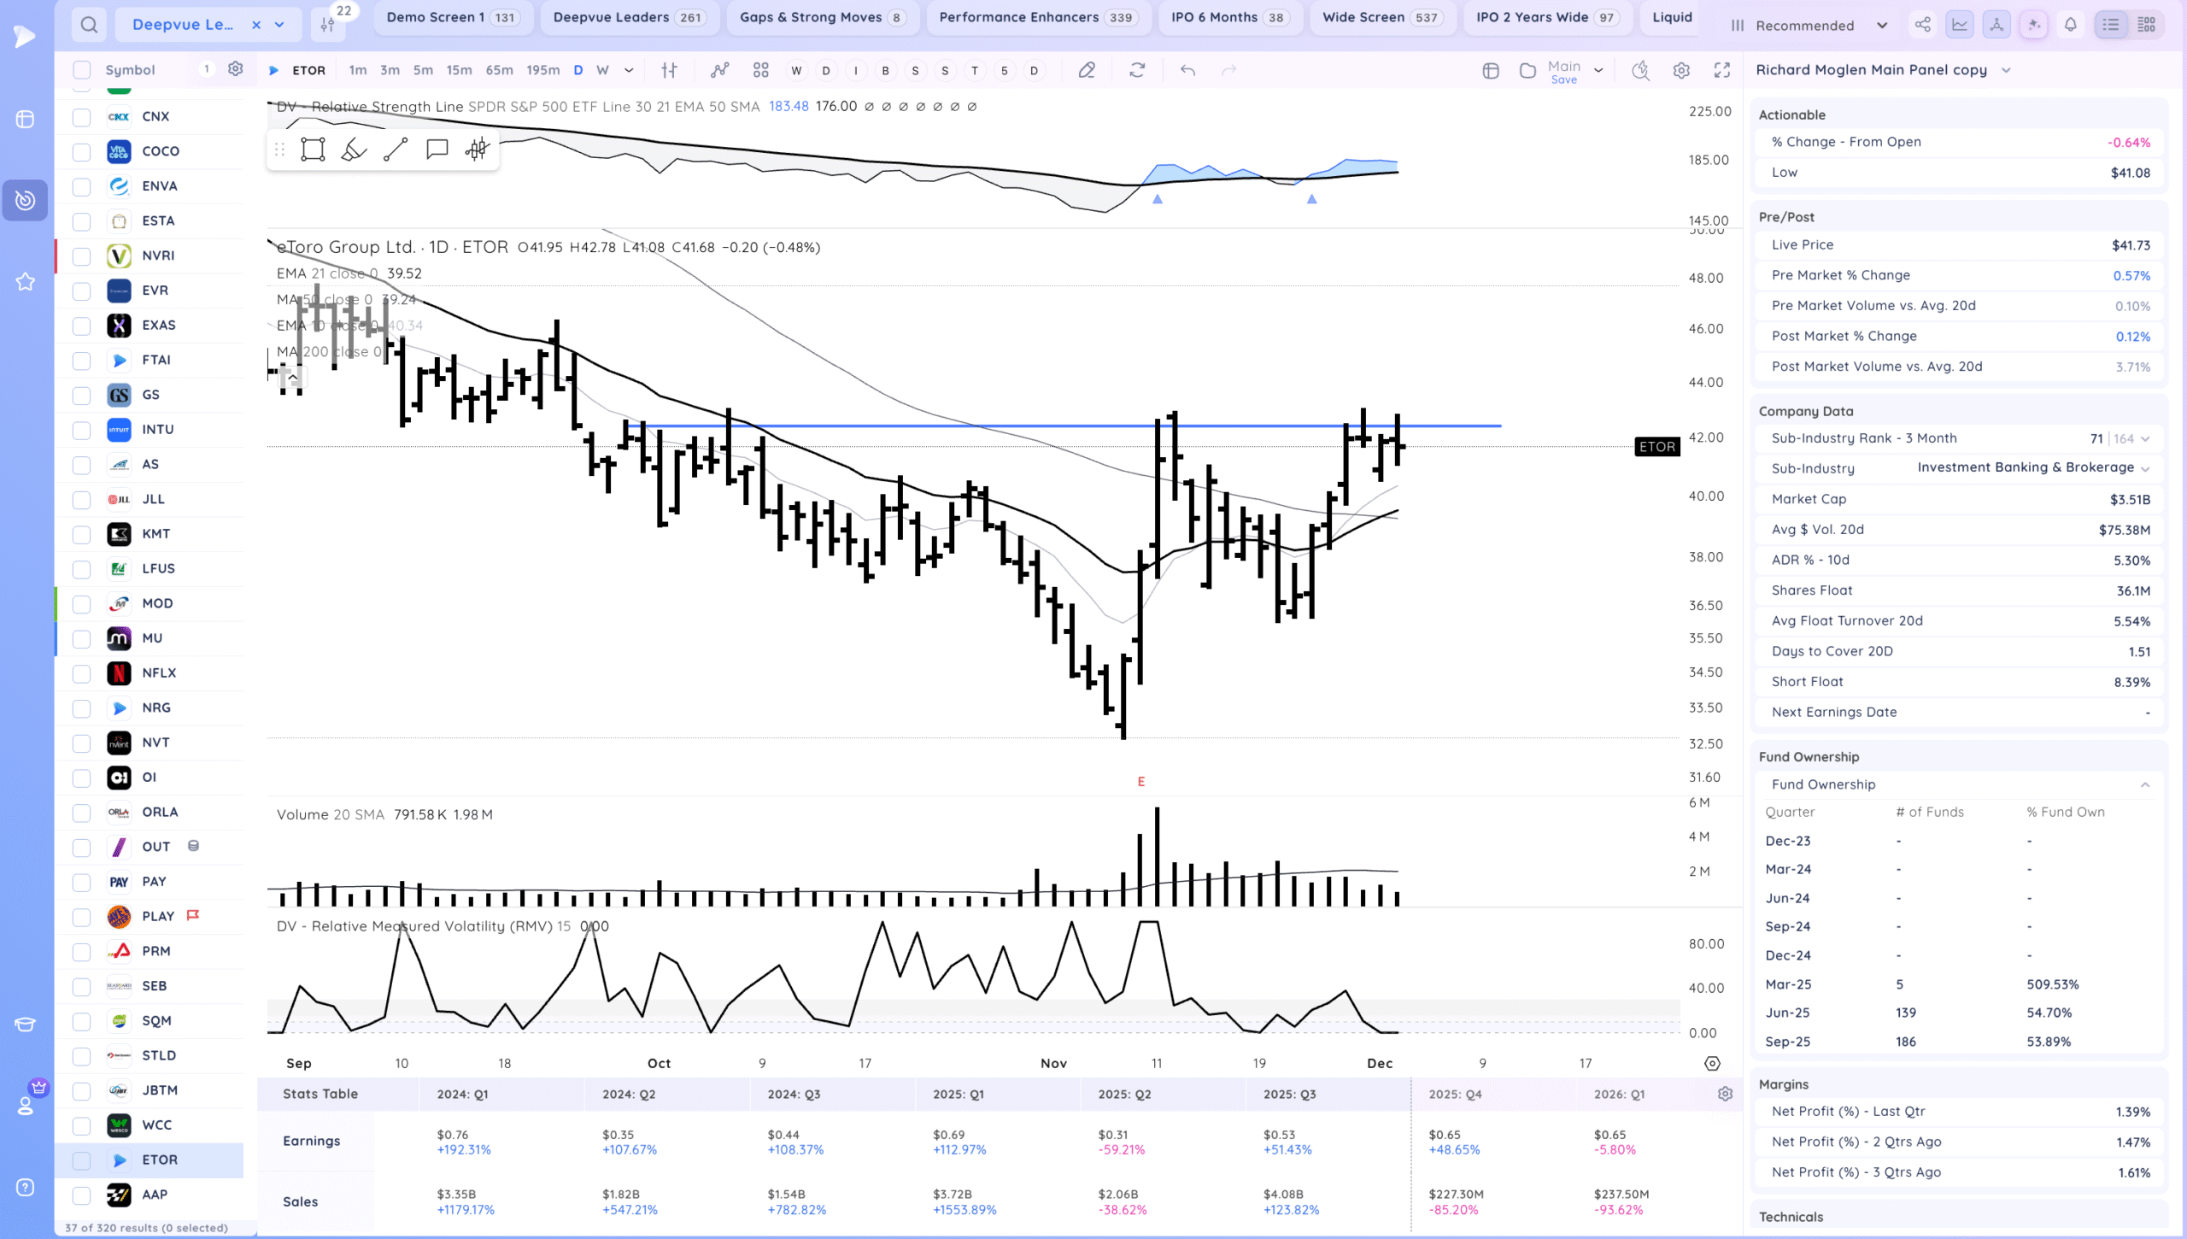Click the undo arrow in toolbar
The image size is (2187, 1239).
[1187, 71]
